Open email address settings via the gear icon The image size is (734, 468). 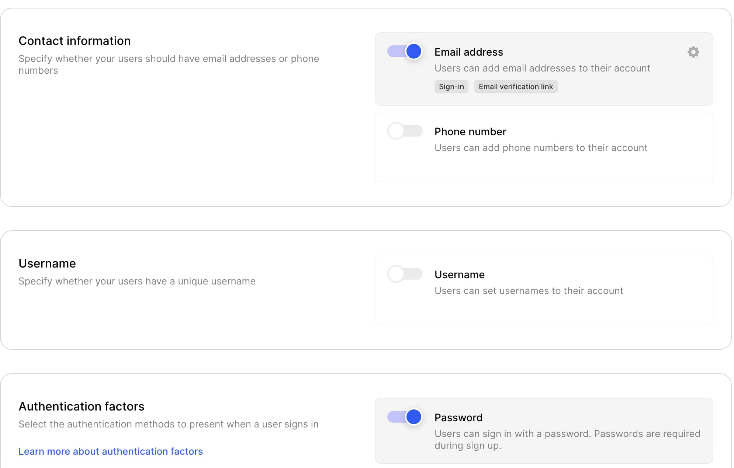click(693, 52)
